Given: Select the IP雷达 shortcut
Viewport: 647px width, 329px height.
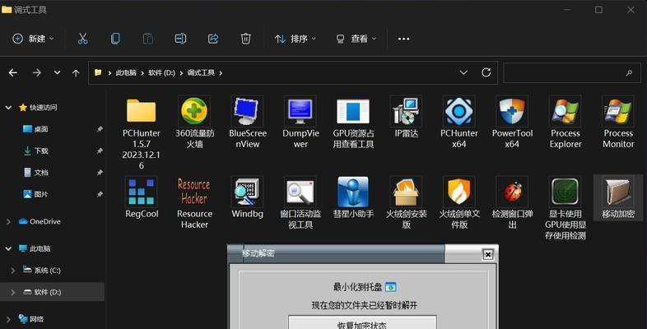Looking at the screenshot, I should point(407,111).
